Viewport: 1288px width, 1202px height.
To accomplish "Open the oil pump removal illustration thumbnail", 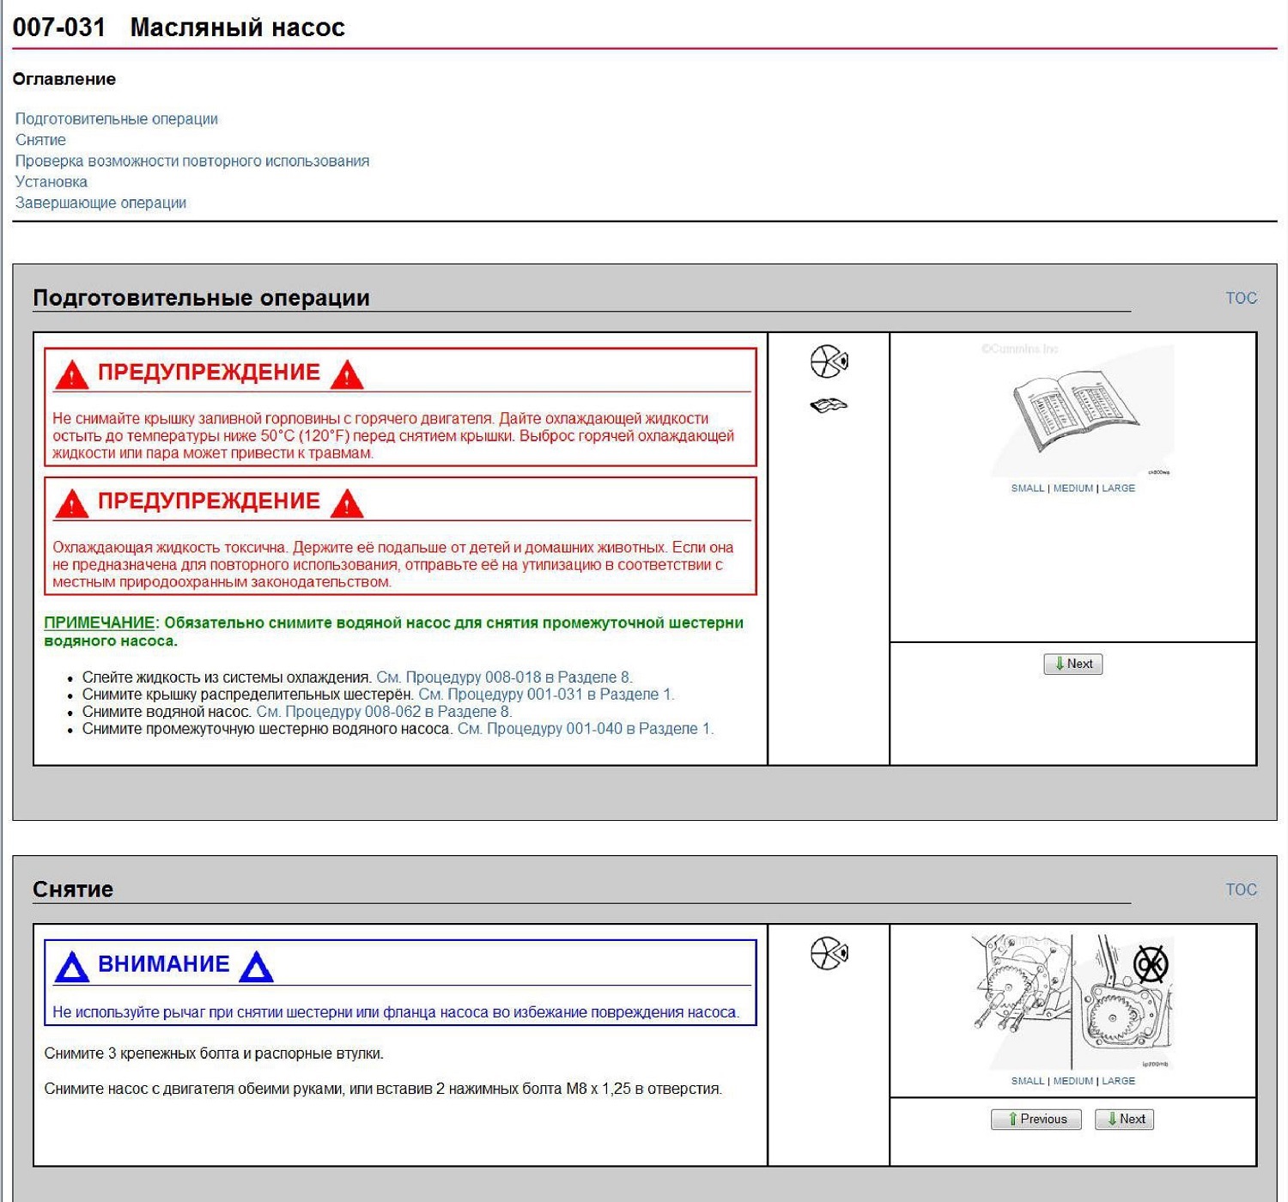I will click(x=1072, y=1001).
